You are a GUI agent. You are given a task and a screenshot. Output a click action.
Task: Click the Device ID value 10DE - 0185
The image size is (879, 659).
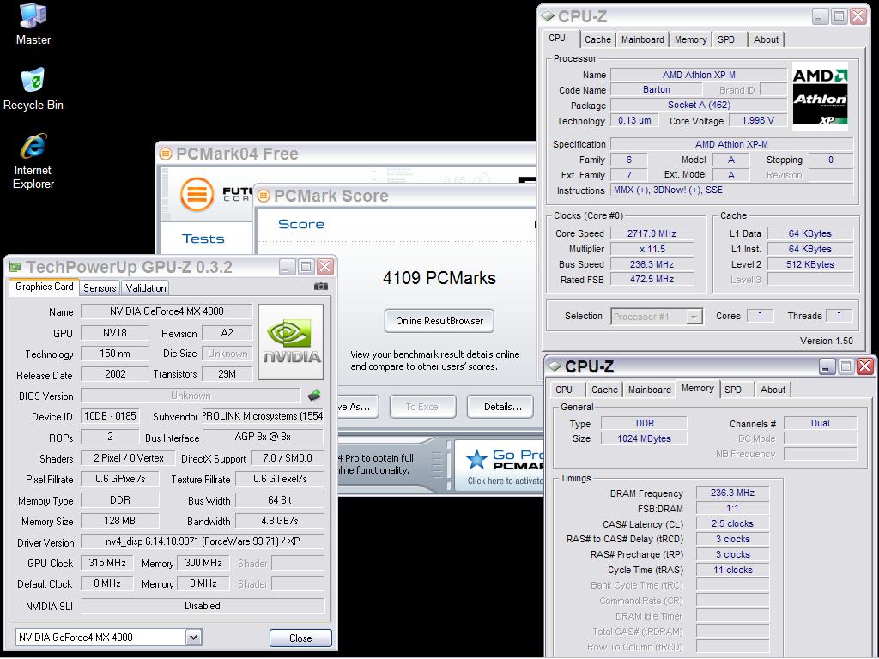(x=110, y=416)
